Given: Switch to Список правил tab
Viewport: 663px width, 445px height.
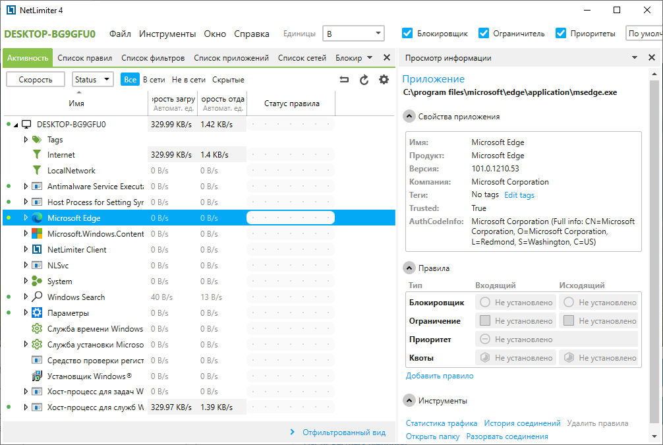Looking at the screenshot, I should (x=84, y=58).
